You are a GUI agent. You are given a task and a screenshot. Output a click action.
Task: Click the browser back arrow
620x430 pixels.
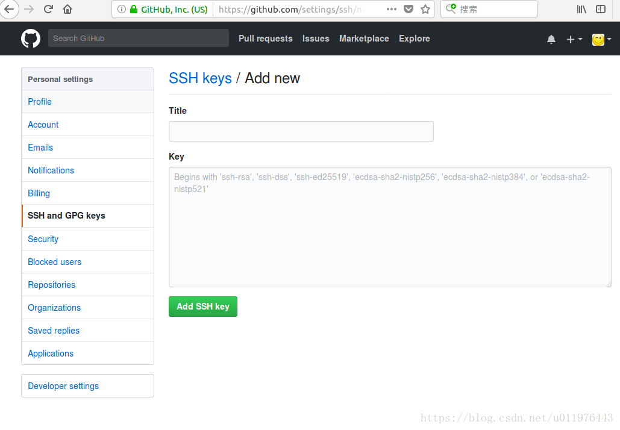8,9
